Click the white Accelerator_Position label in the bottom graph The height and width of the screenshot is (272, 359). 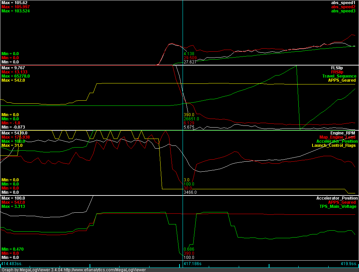[x=337, y=198]
